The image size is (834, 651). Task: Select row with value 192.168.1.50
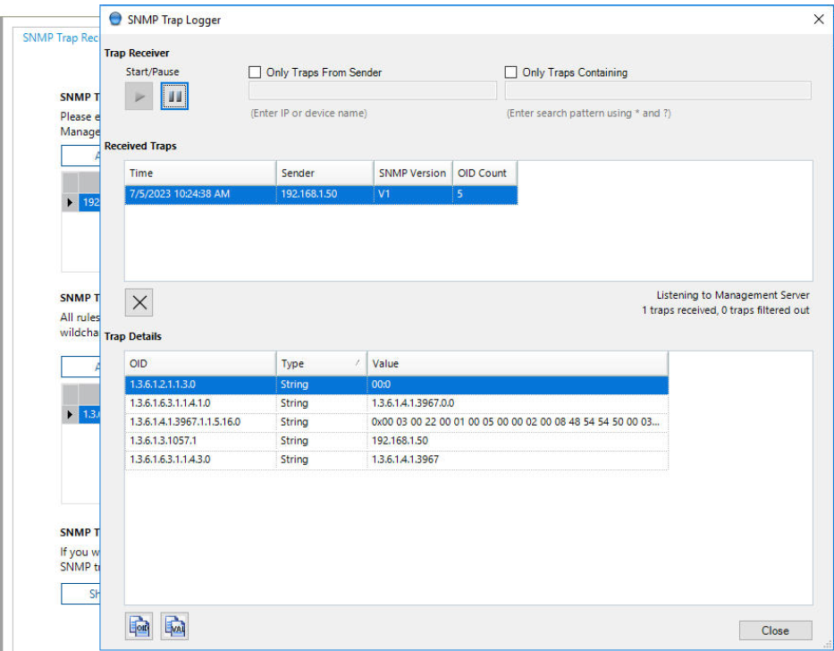click(x=395, y=441)
